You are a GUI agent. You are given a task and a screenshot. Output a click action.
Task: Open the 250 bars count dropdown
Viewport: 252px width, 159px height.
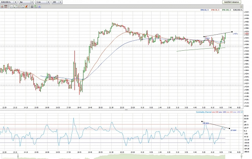(57, 2)
